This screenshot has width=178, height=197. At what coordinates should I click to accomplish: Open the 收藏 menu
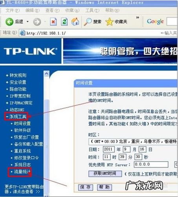(72, 10)
